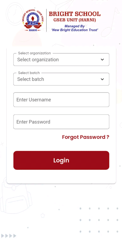The height and width of the screenshot is (242, 122).
Task: Focus the Enter Username field
Action: point(61,100)
